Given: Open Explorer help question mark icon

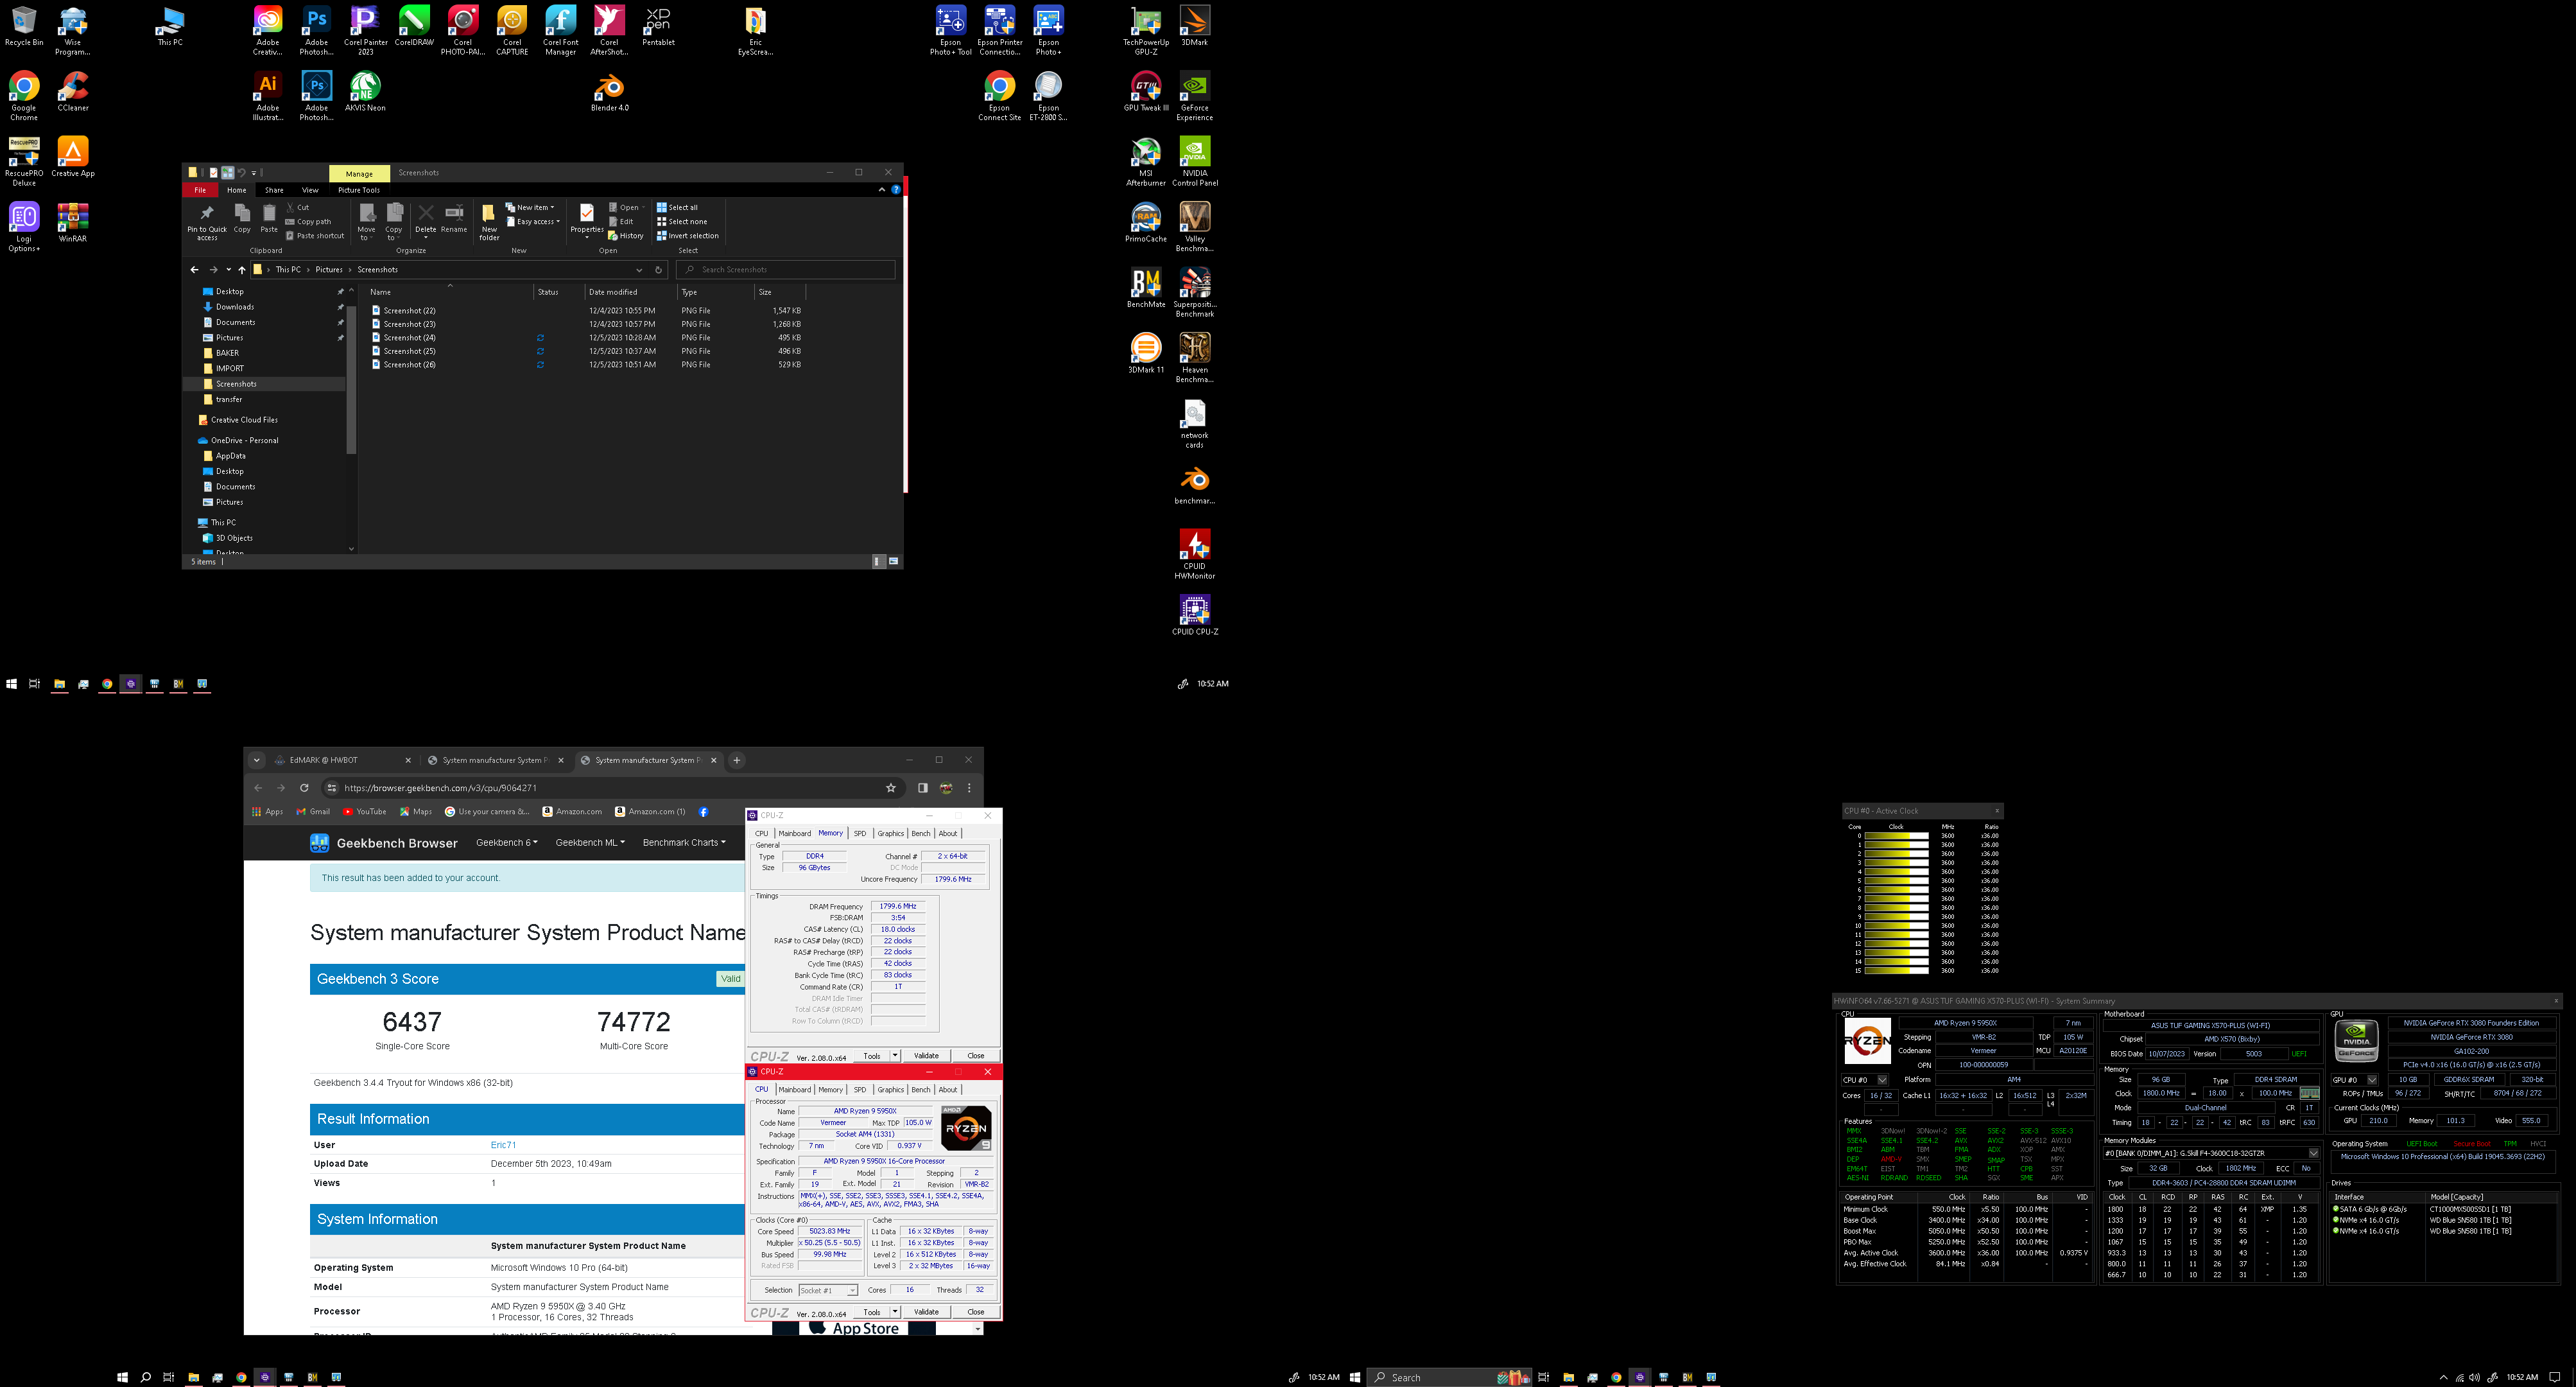Looking at the screenshot, I should (896, 190).
